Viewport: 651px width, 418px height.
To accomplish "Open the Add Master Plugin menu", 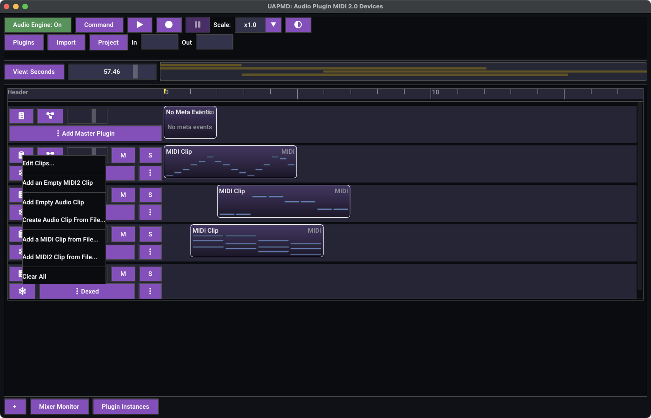I will point(86,133).
